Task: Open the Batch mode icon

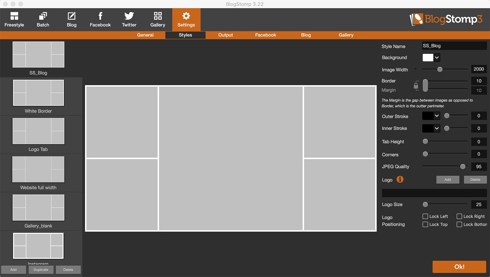Action: click(43, 16)
